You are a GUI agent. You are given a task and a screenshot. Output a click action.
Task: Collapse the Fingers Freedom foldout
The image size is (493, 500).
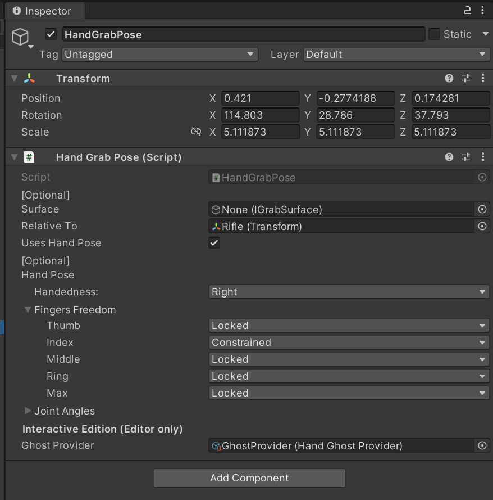point(28,310)
